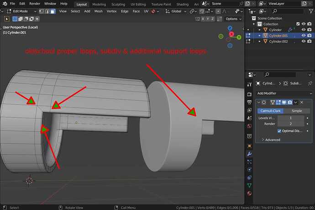Switch to the Texture Paint workspace tab
This screenshot has width=315, height=210.
coord(161,4)
